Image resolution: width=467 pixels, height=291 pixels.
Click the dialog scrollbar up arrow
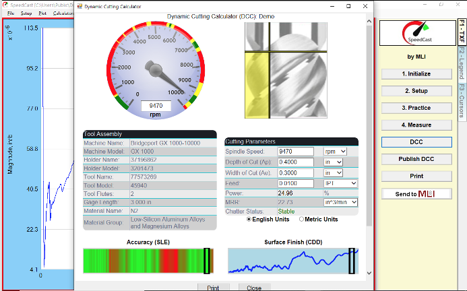(x=369, y=21)
